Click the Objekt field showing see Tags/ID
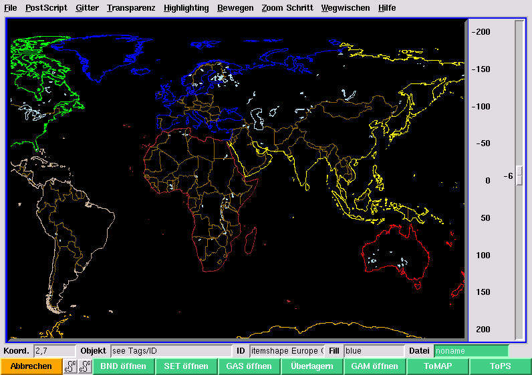 coord(171,351)
